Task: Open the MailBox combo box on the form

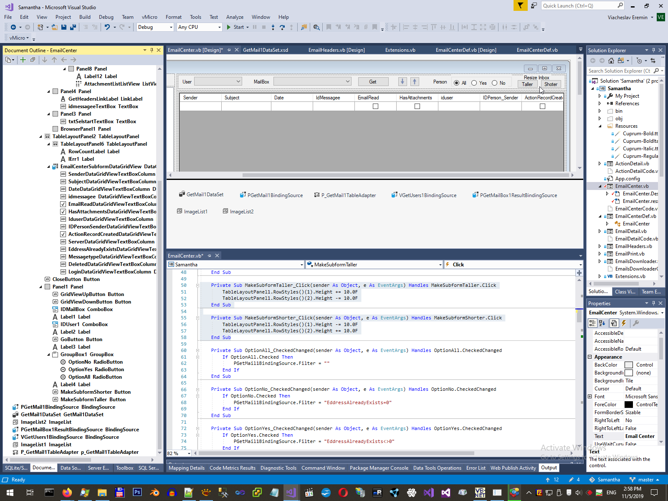Action: tap(312, 81)
